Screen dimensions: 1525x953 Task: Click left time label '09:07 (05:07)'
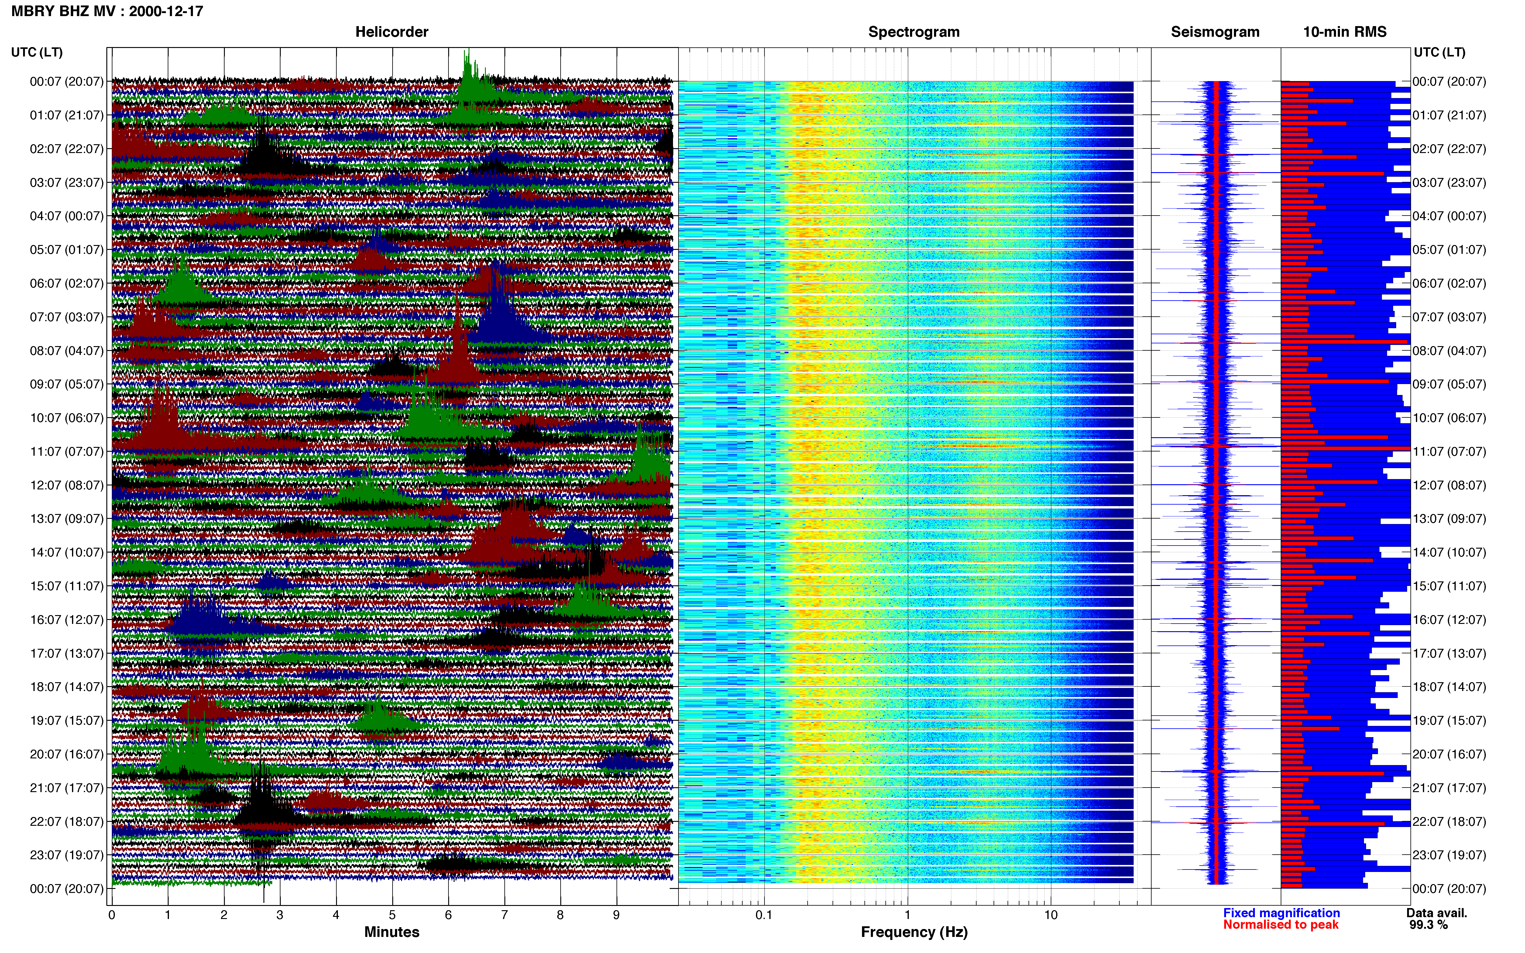(x=67, y=384)
